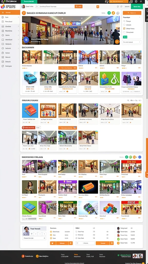Open the purple clothing rack product thumbnail
The image size is (148, 264).
click(x=131, y=78)
